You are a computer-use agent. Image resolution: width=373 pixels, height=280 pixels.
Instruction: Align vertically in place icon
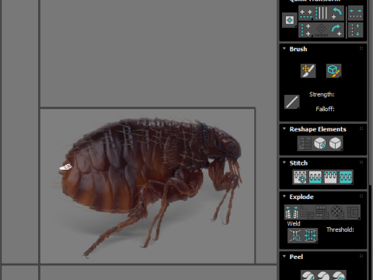306,30
